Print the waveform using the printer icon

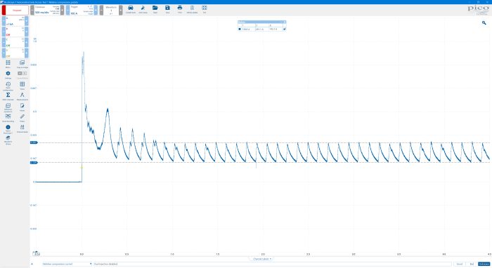[x=180, y=9]
